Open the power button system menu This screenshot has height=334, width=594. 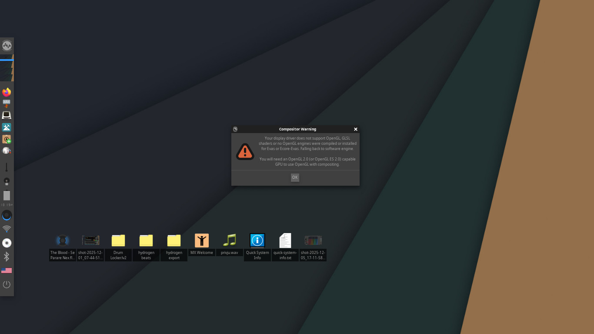[7, 284]
